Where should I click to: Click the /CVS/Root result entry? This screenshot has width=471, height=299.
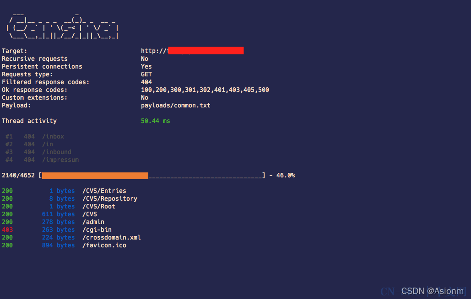98,207
